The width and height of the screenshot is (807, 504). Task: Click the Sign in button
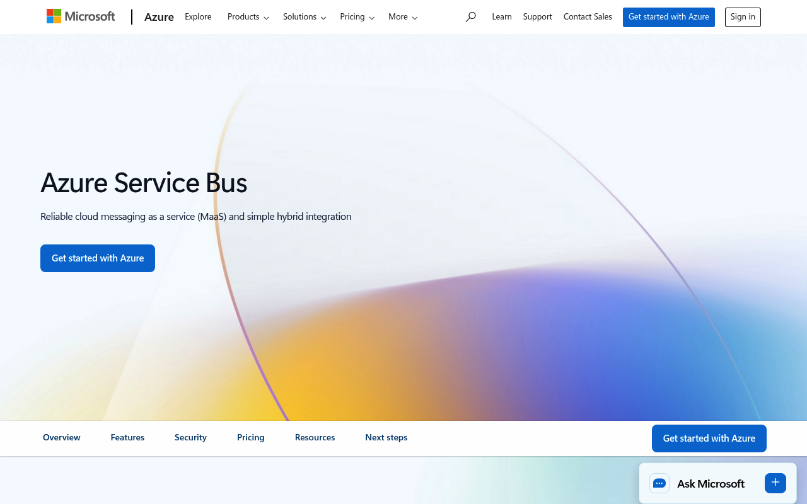coord(743,17)
